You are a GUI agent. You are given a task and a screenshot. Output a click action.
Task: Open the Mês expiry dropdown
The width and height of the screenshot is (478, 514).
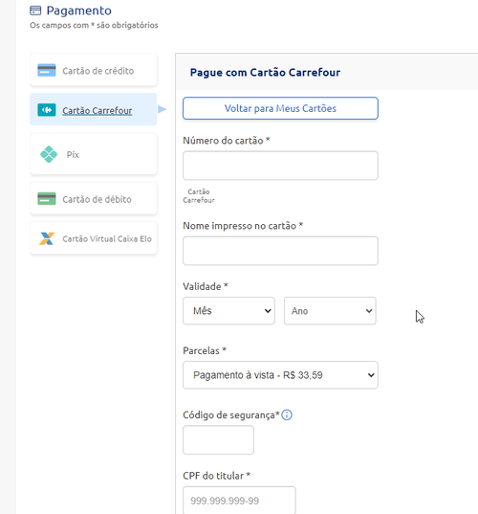(228, 311)
